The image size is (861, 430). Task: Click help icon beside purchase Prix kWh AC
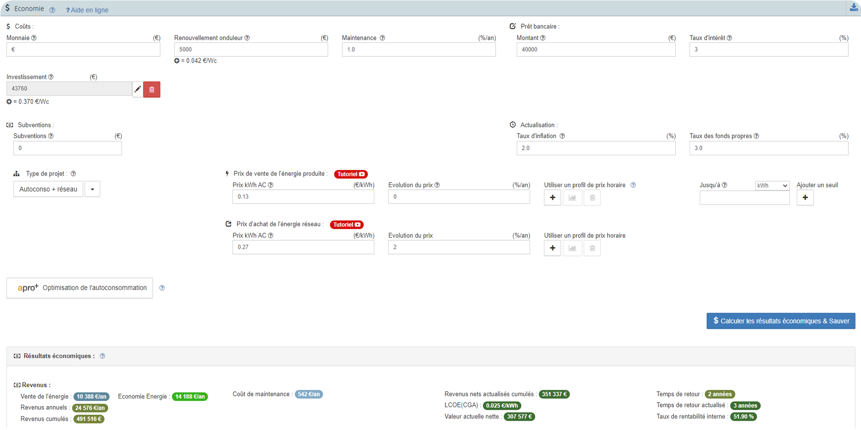pos(271,235)
